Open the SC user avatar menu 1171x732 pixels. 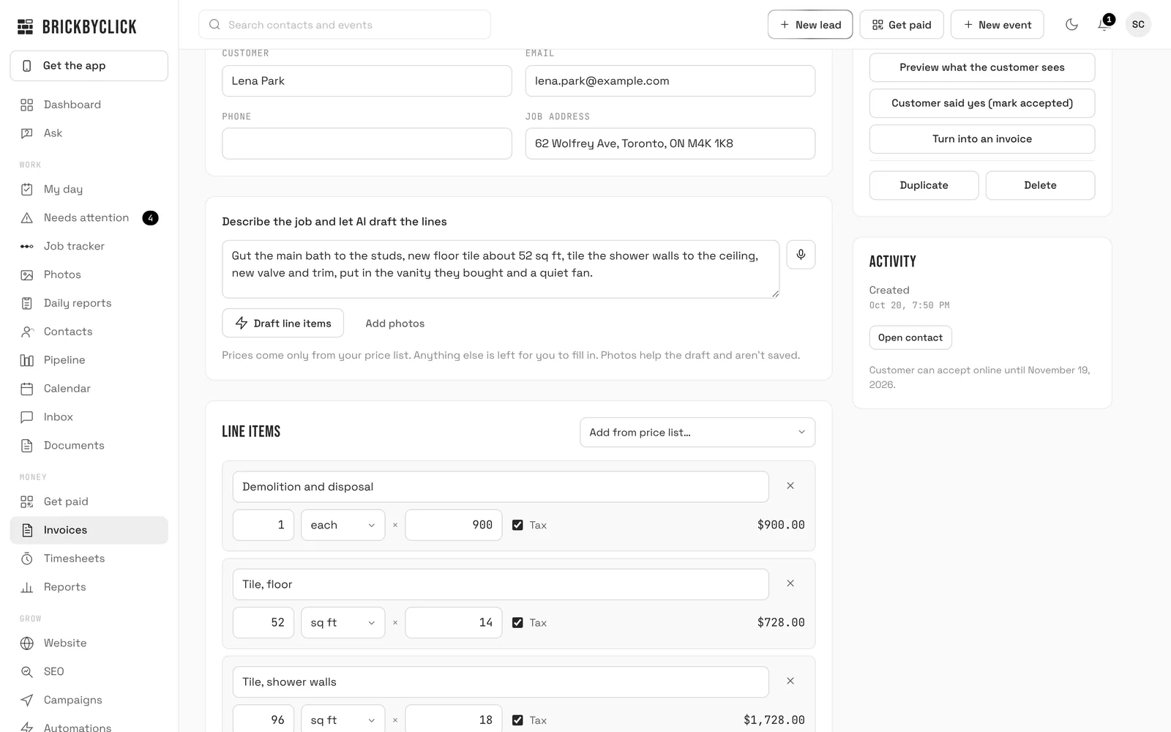coord(1138,24)
